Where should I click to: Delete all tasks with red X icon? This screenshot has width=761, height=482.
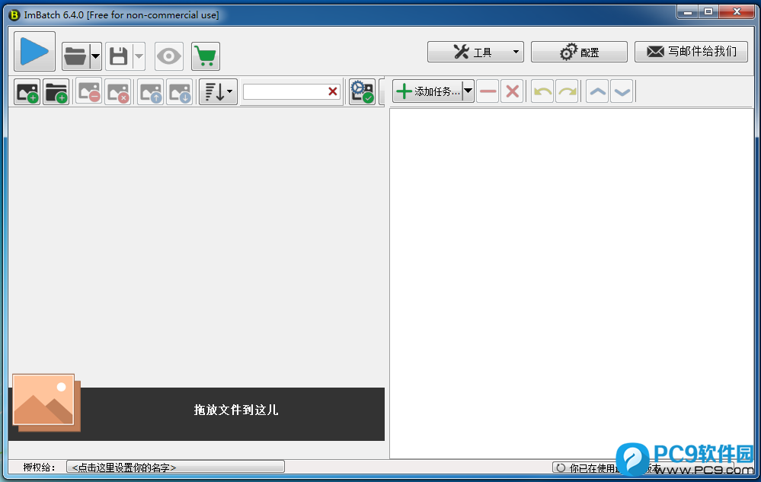coord(512,91)
